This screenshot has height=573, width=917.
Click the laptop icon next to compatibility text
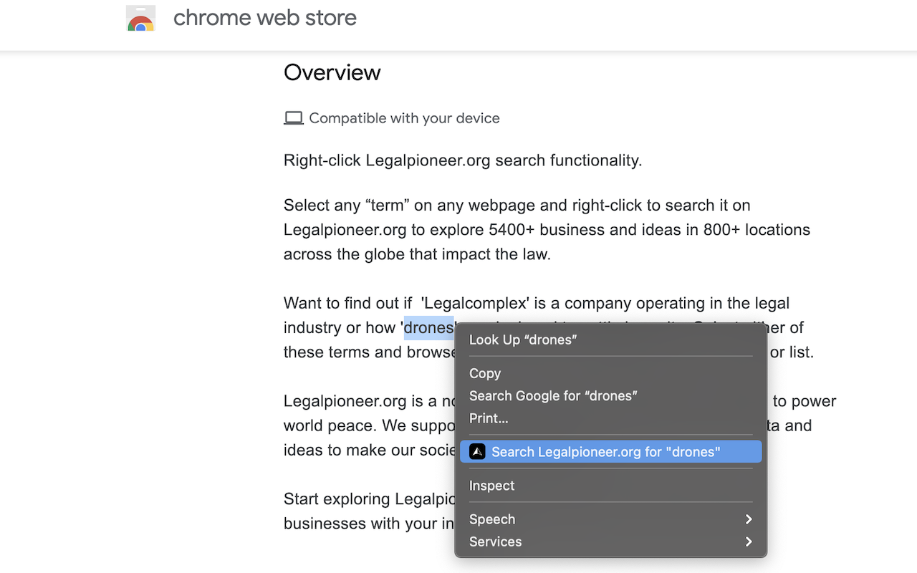[294, 117]
